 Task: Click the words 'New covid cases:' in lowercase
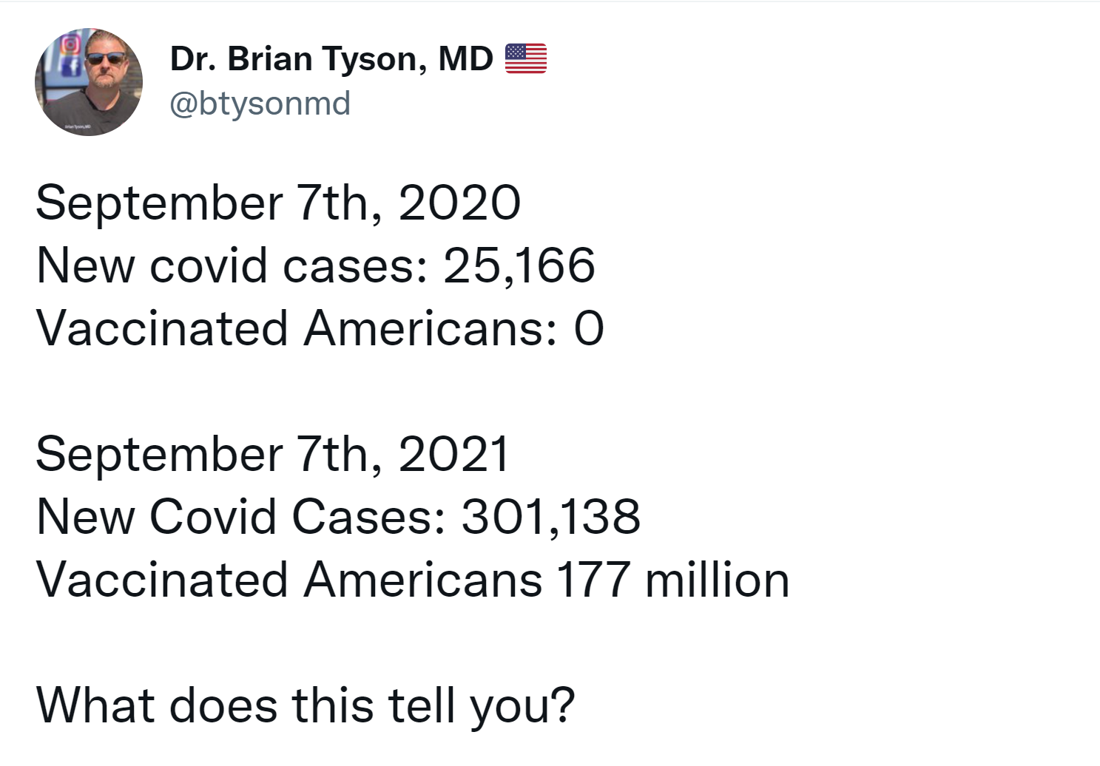point(232,266)
